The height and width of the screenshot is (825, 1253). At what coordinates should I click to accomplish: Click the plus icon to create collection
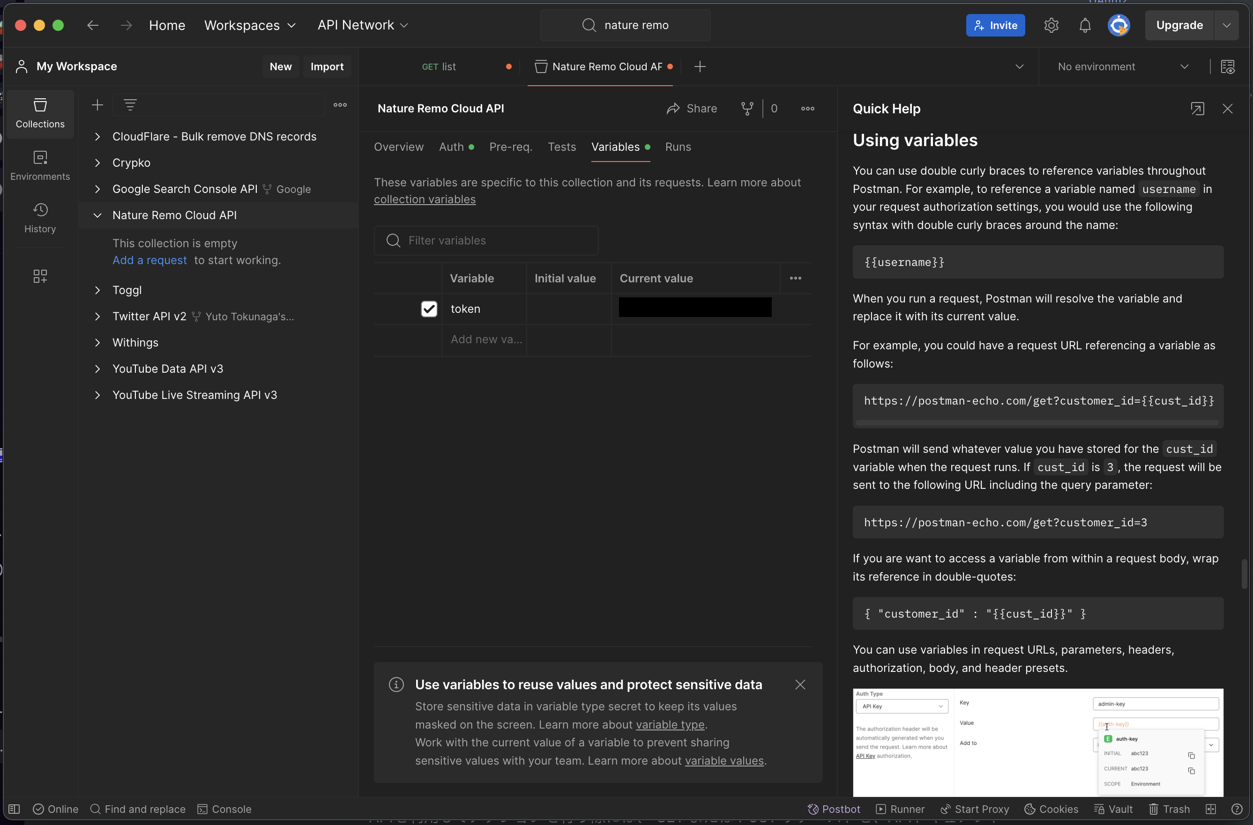(97, 105)
